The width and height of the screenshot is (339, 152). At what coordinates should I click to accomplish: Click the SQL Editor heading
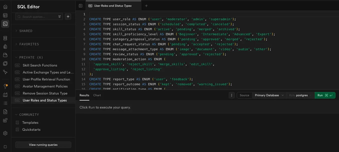pyautogui.click(x=29, y=7)
